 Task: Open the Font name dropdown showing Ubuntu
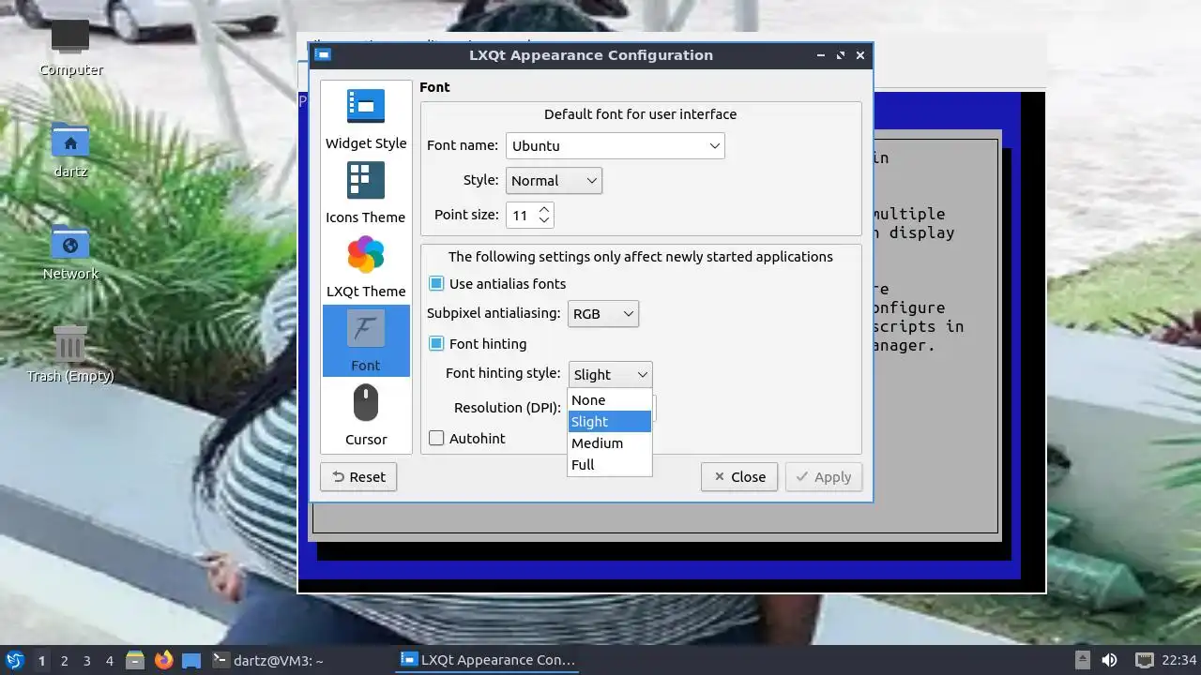coord(616,145)
